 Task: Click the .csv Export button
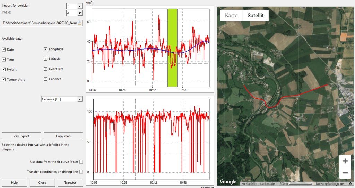pos(21,136)
